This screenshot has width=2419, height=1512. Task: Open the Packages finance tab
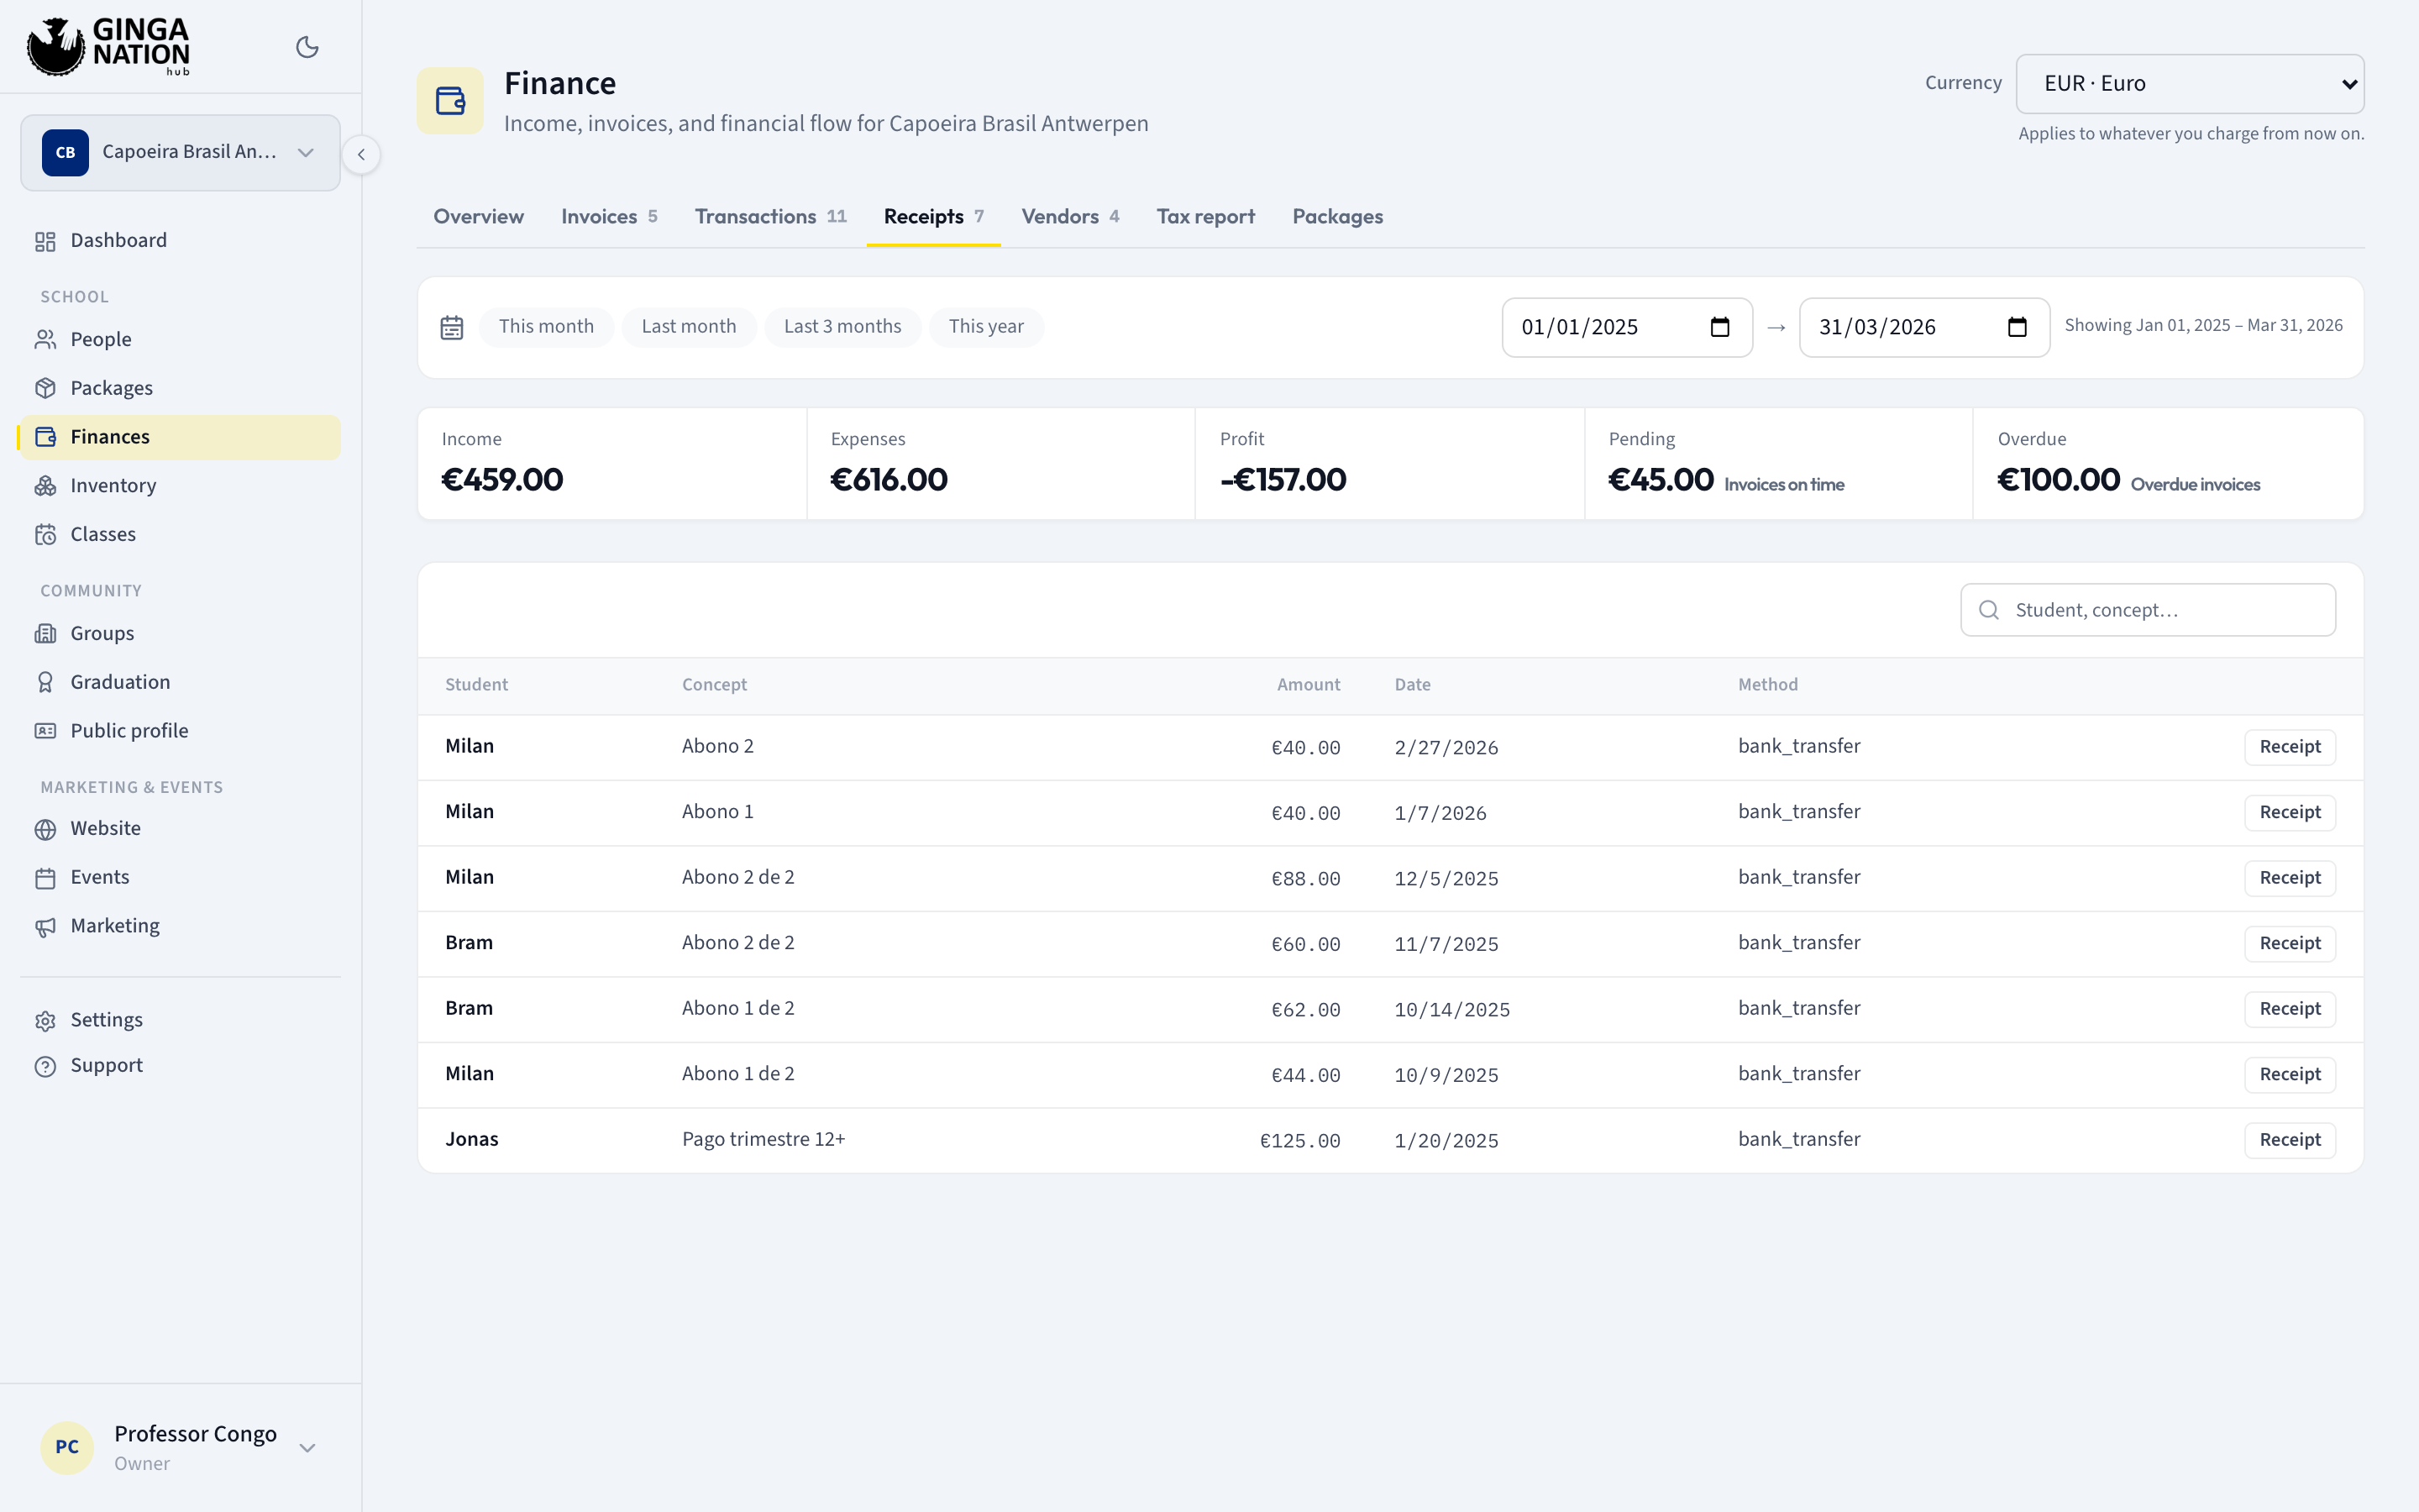point(1337,217)
